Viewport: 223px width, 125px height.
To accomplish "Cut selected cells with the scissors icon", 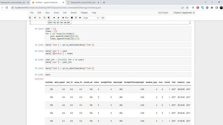I will [x=40, y=18].
